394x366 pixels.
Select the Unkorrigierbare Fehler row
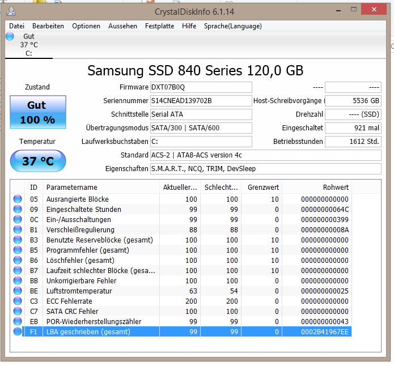click(x=181, y=280)
